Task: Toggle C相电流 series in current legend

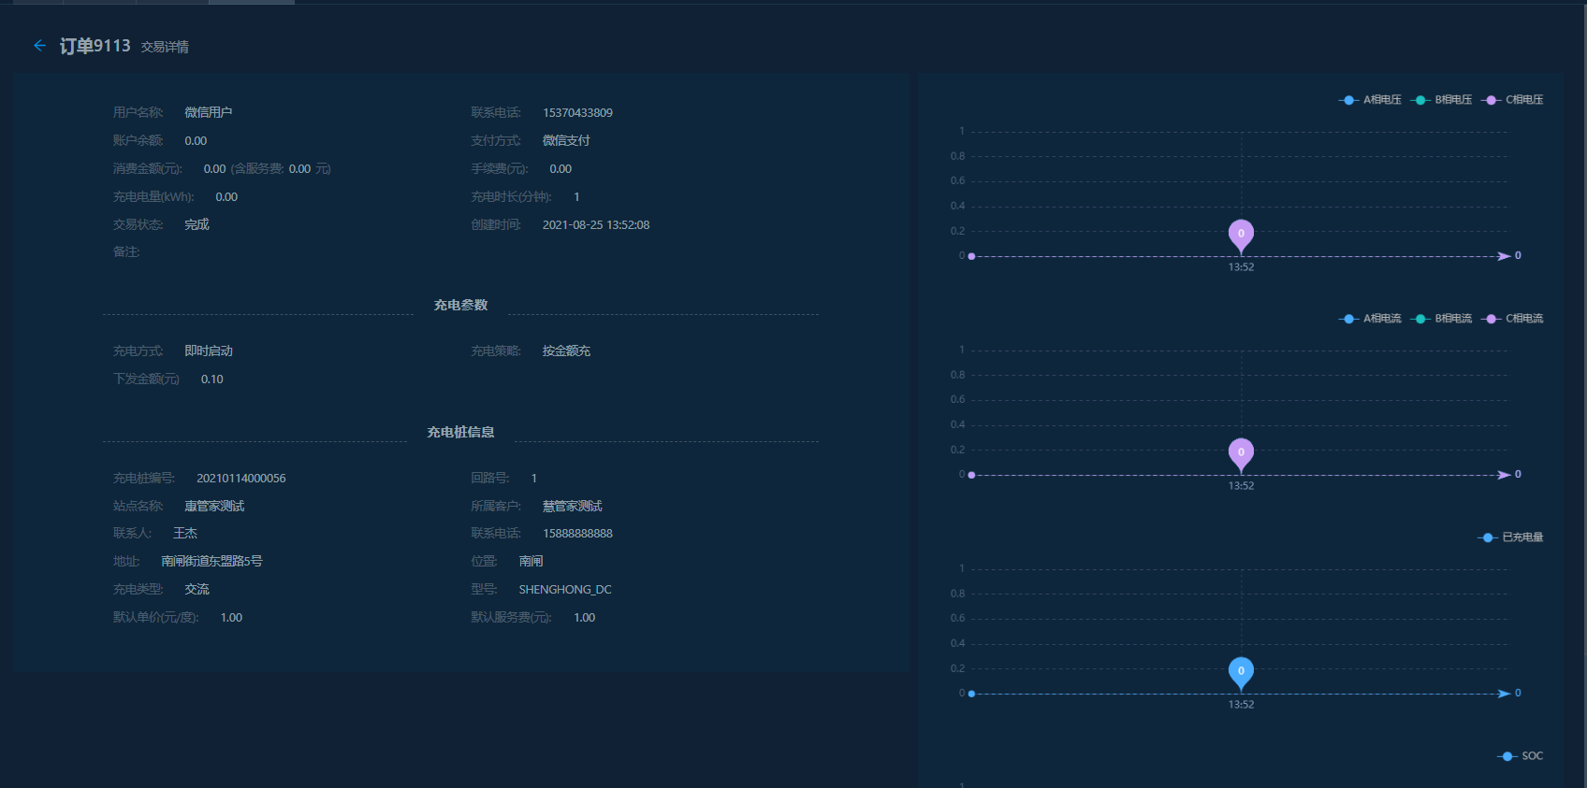Action: click(x=1514, y=319)
